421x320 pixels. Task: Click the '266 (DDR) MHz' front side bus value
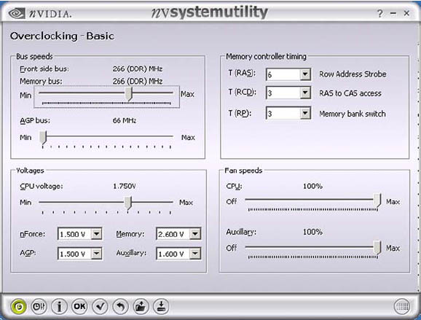coord(138,69)
